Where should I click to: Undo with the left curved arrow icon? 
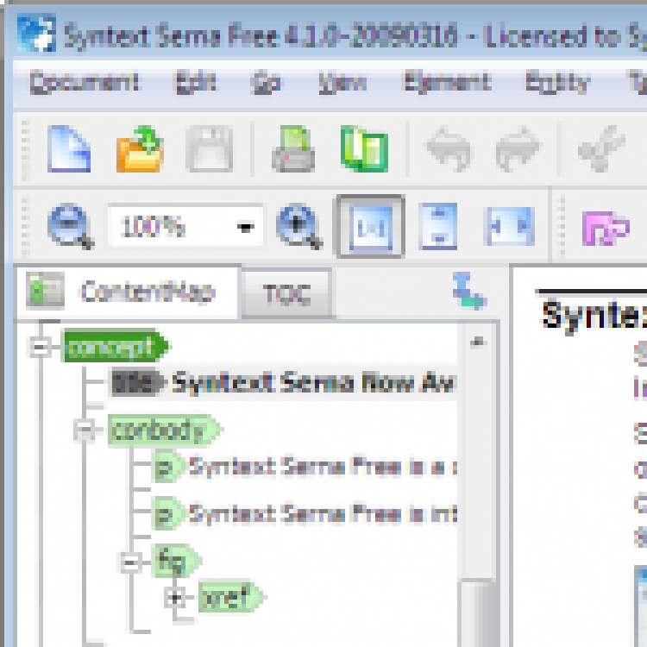[449, 149]
